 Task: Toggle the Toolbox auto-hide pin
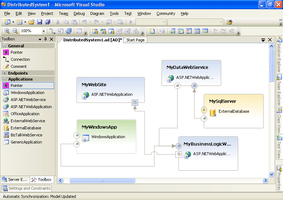(x=45, y=39)
